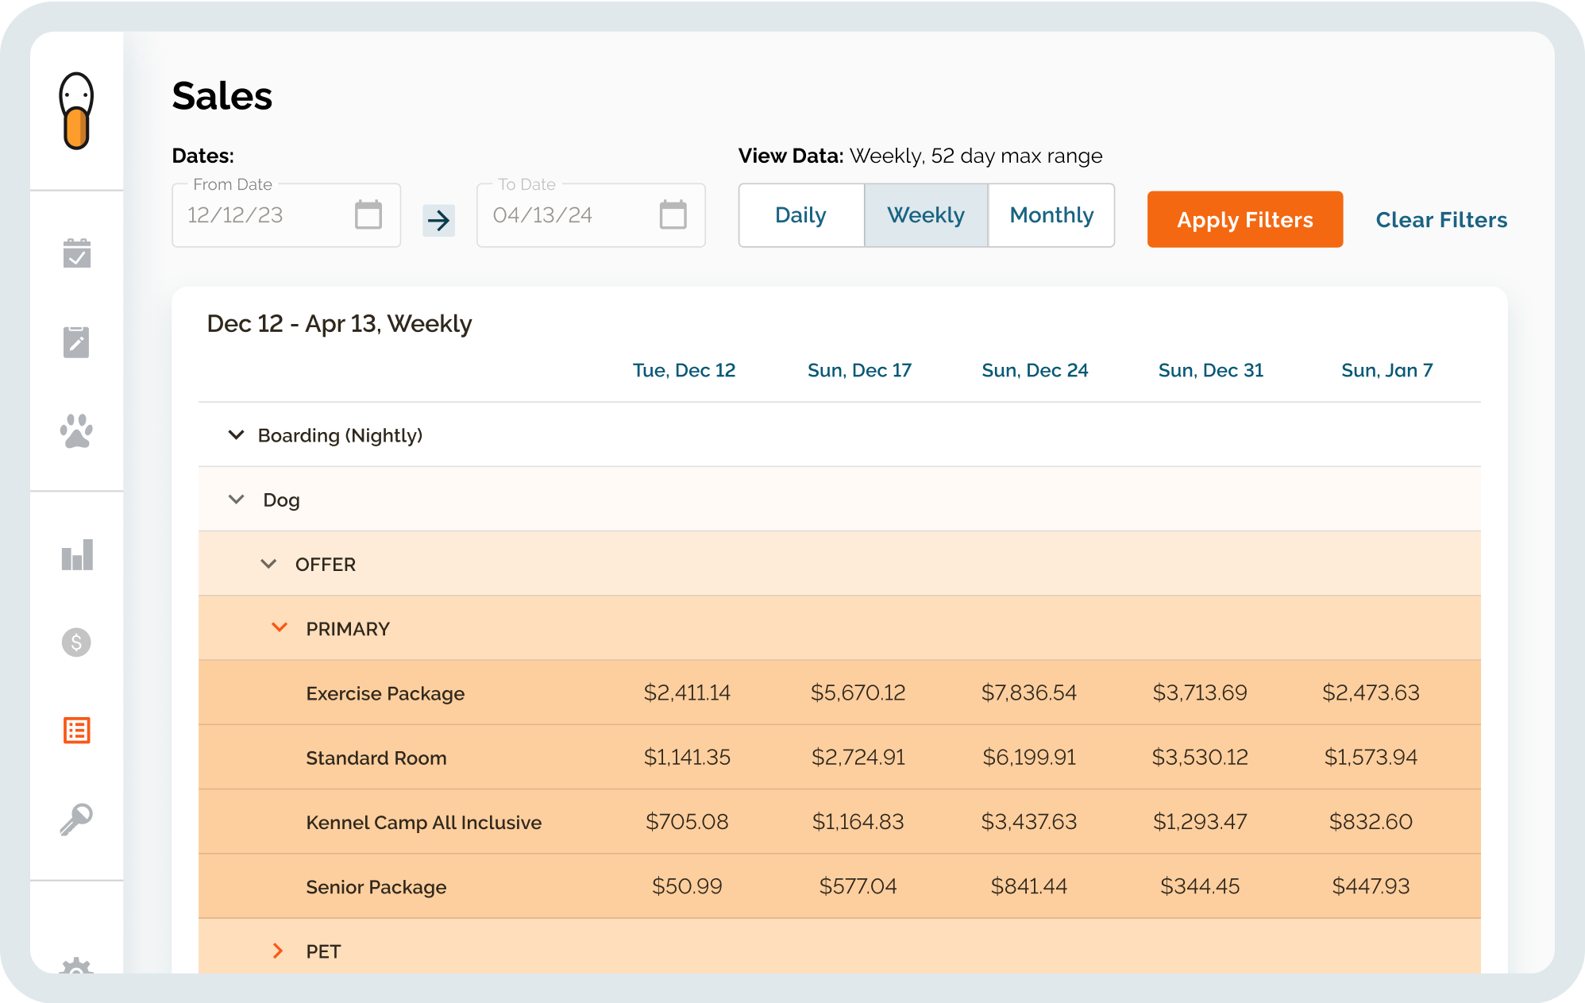Select the Exercise Package row label
Viewport: 1585px width, 1003px height.
pyautogui.click(x=385, y=693)
